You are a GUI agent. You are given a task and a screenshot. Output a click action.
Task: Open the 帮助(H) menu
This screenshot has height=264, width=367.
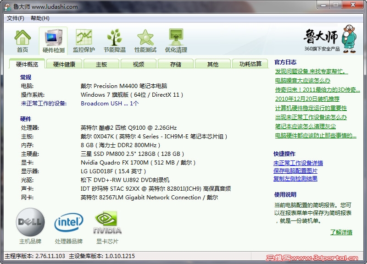[x=40, y=18]
